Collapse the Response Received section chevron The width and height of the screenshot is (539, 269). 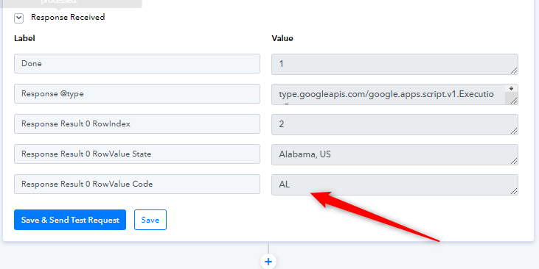coord(19,18)
